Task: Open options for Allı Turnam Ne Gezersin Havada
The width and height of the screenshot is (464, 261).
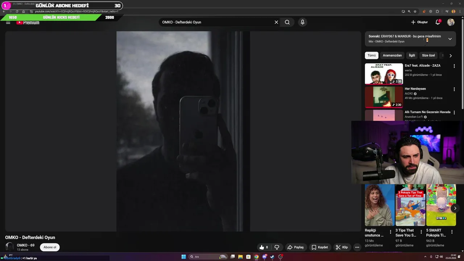Action: (454, 113)
